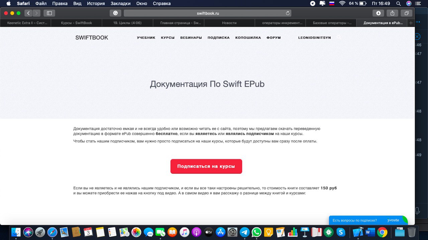Switch to the Главная страница tab
The width and height of the screenshot is (428, 240).
(179, 23)
